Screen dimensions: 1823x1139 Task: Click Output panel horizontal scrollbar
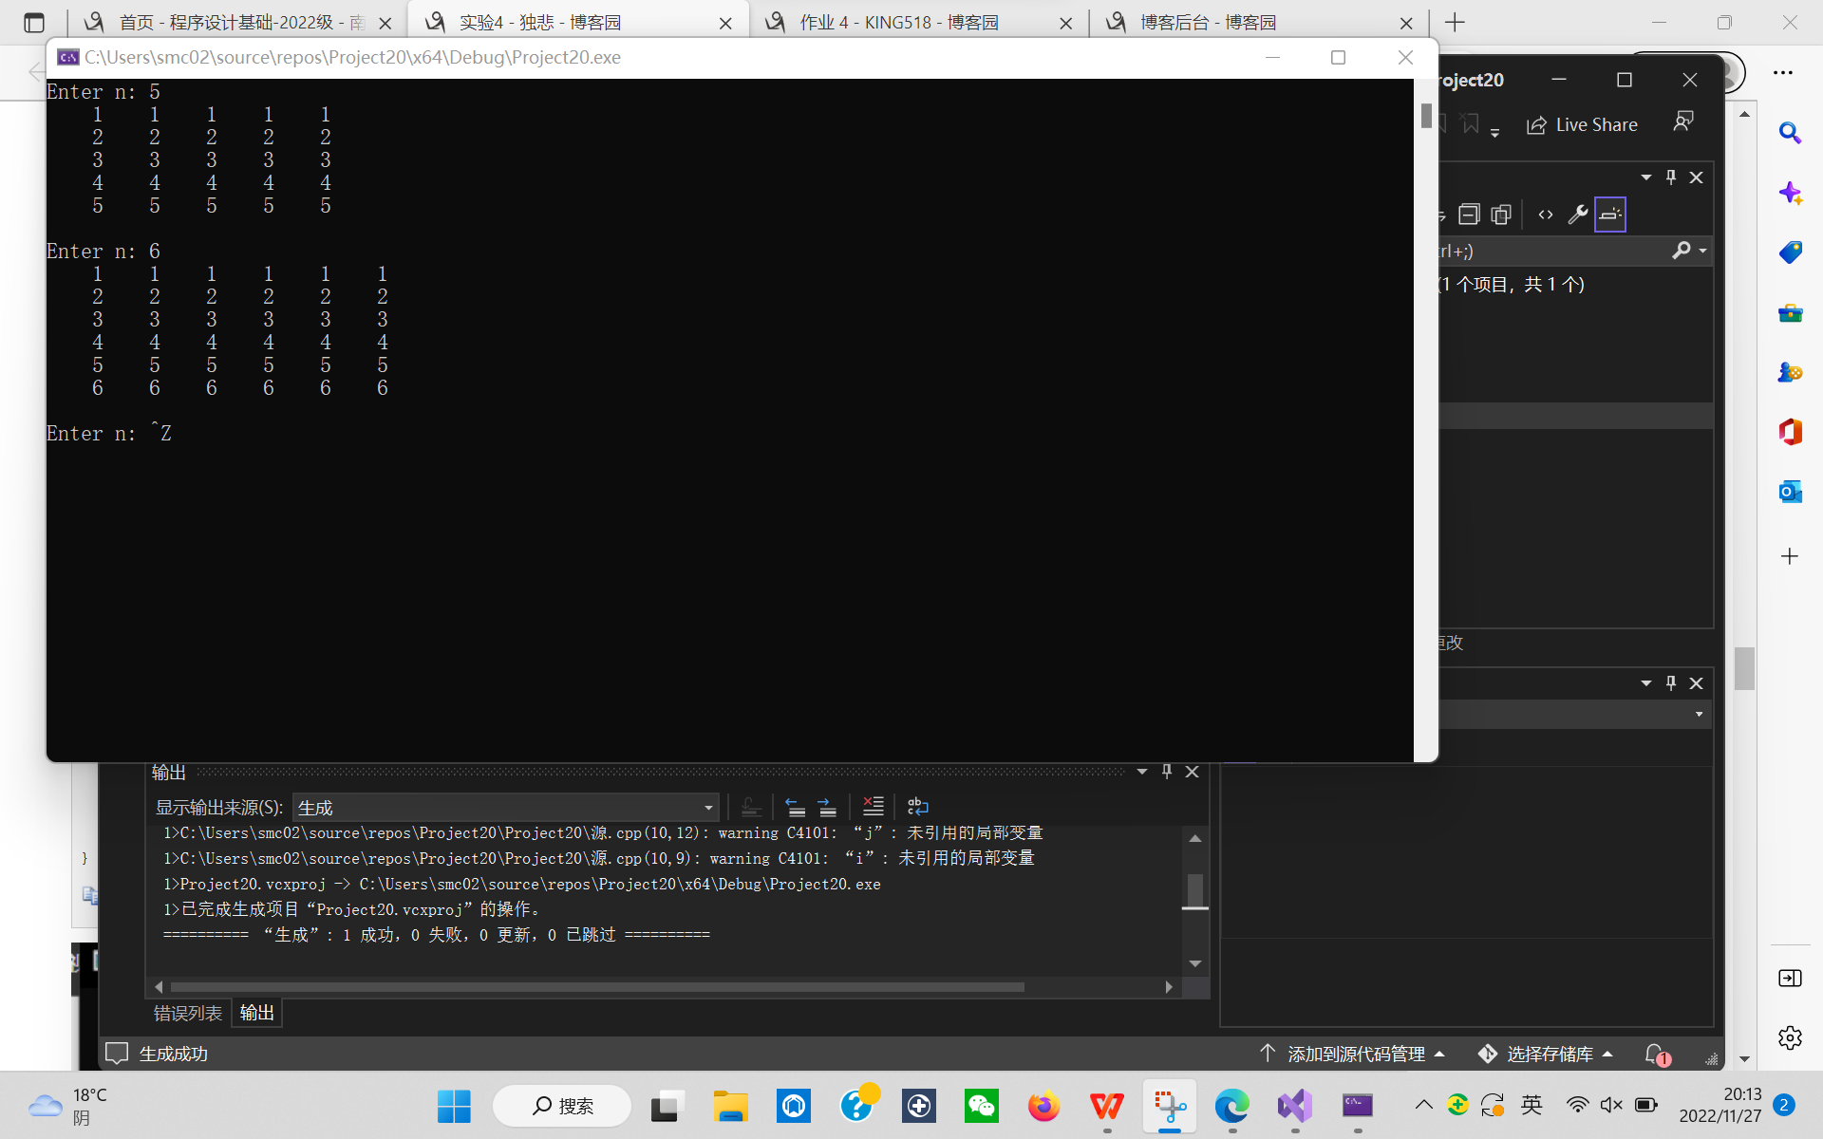pos(598,987)
